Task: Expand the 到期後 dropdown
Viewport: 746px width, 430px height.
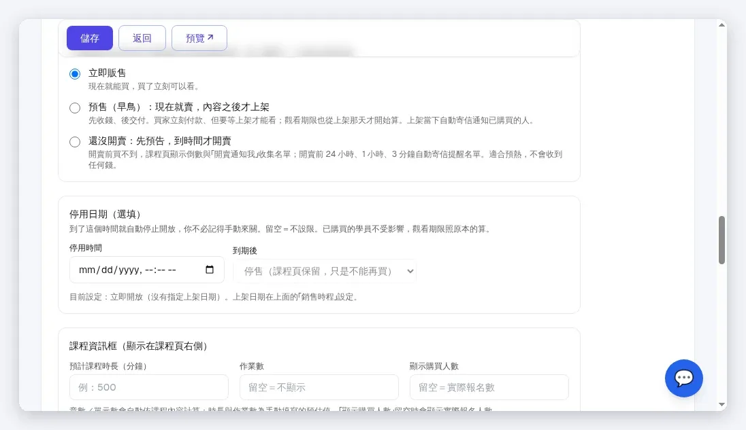Action: 325,271
